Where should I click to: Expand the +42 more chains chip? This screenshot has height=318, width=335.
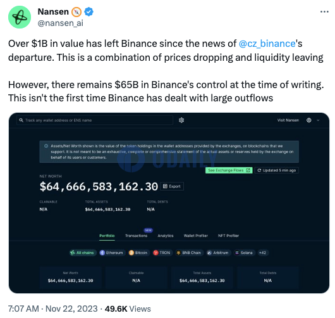pos(262,253)
